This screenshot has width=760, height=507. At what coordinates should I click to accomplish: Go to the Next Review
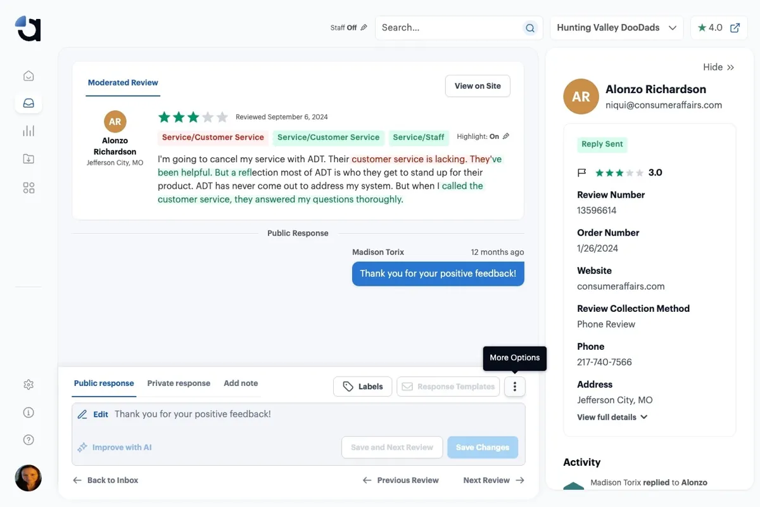point(494,480)
